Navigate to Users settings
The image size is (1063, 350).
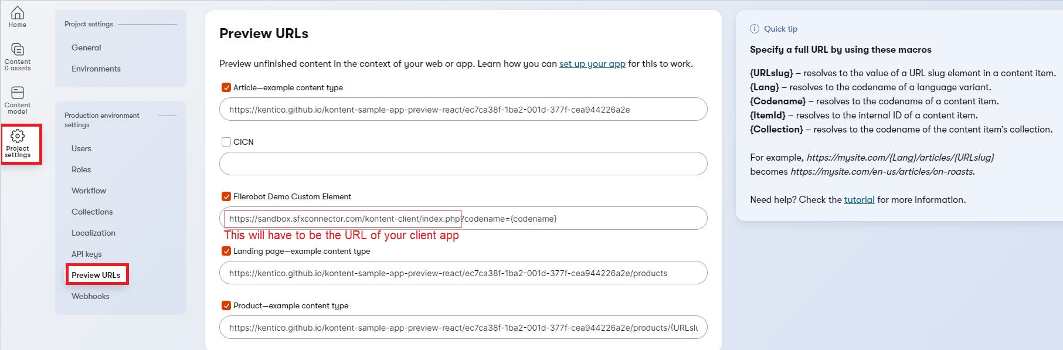(x=81, y=148)
